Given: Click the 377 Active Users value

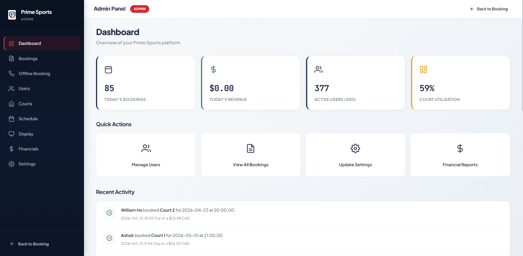Looking at the screenshot, I should tap(322, 88).
